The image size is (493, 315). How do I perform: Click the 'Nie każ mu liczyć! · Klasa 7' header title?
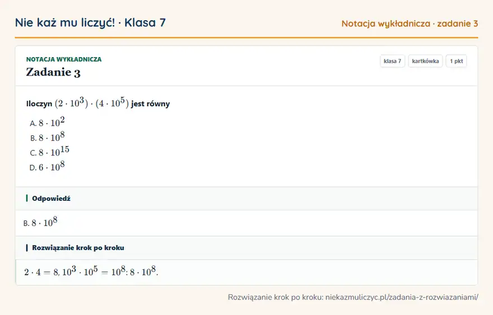[x=90, y=22]
